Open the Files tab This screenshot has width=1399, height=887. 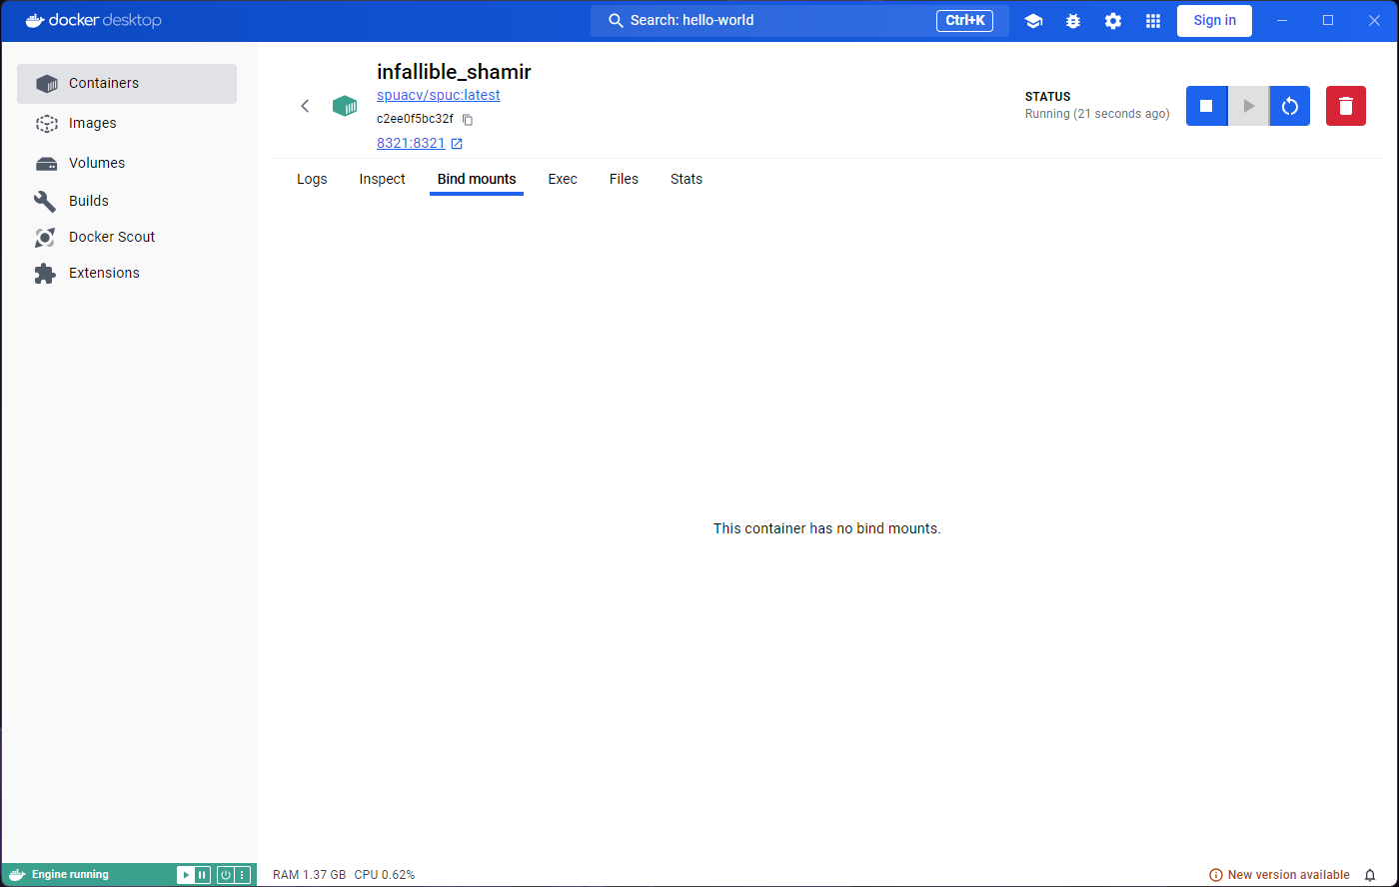624,179
